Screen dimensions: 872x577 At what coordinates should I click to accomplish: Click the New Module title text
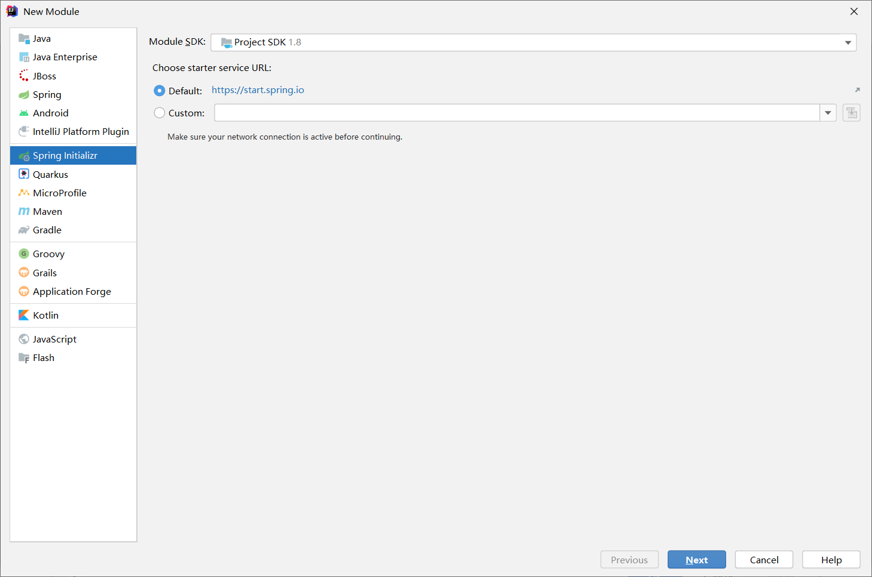coord(51,11)
